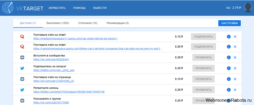Open the mariagomezsspace11 Quora link
The height and width of the screenshot is (105, 254).
tap(75, 39)
